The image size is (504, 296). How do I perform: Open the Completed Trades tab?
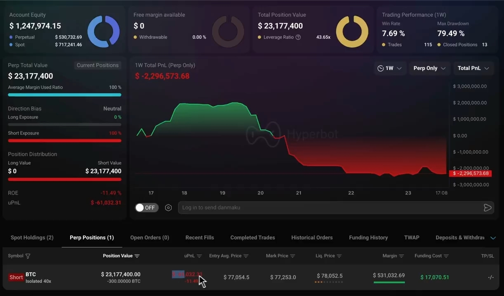[252, 238]
